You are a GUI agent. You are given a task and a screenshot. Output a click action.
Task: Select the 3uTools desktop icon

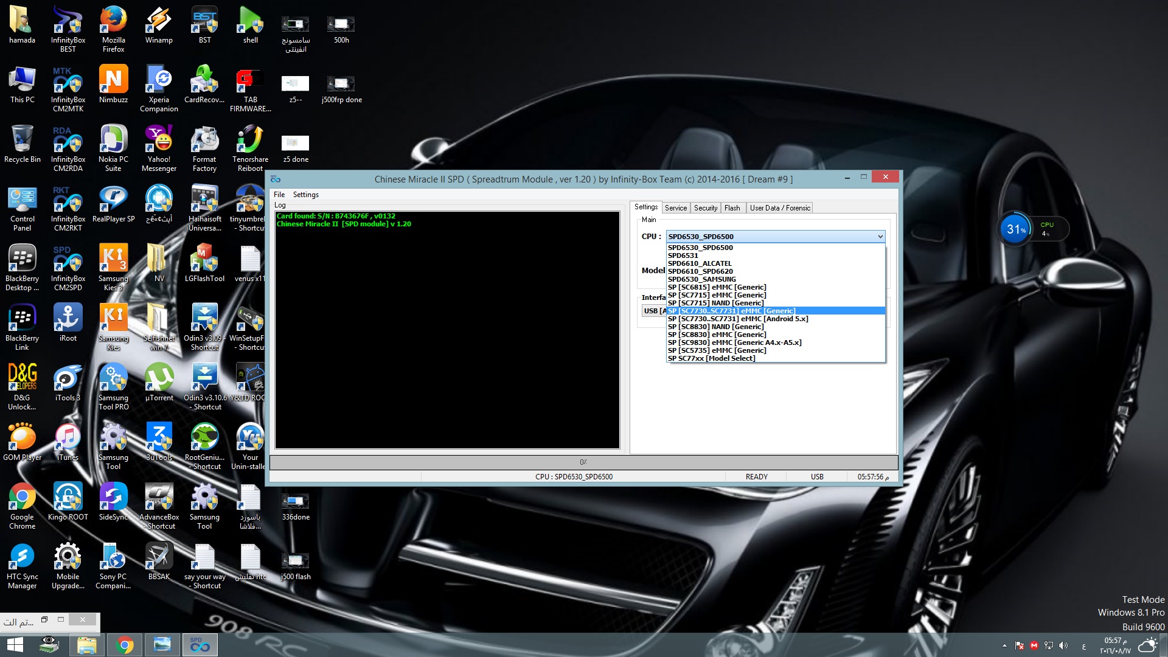click(x=159, y=442)
